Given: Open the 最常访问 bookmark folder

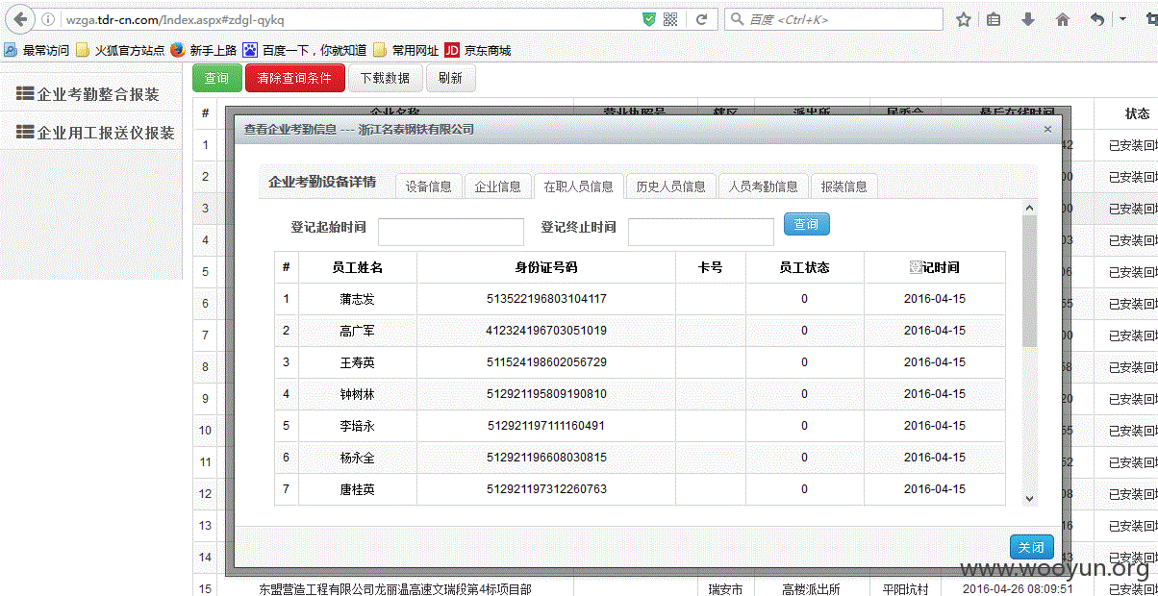Looking at the screenshot, I should 37,50.
